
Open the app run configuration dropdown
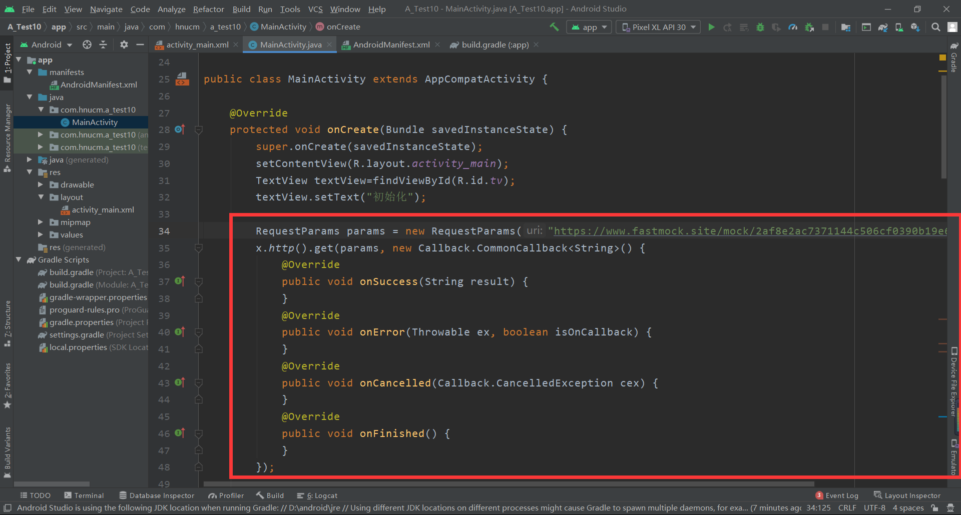point(589,27)
